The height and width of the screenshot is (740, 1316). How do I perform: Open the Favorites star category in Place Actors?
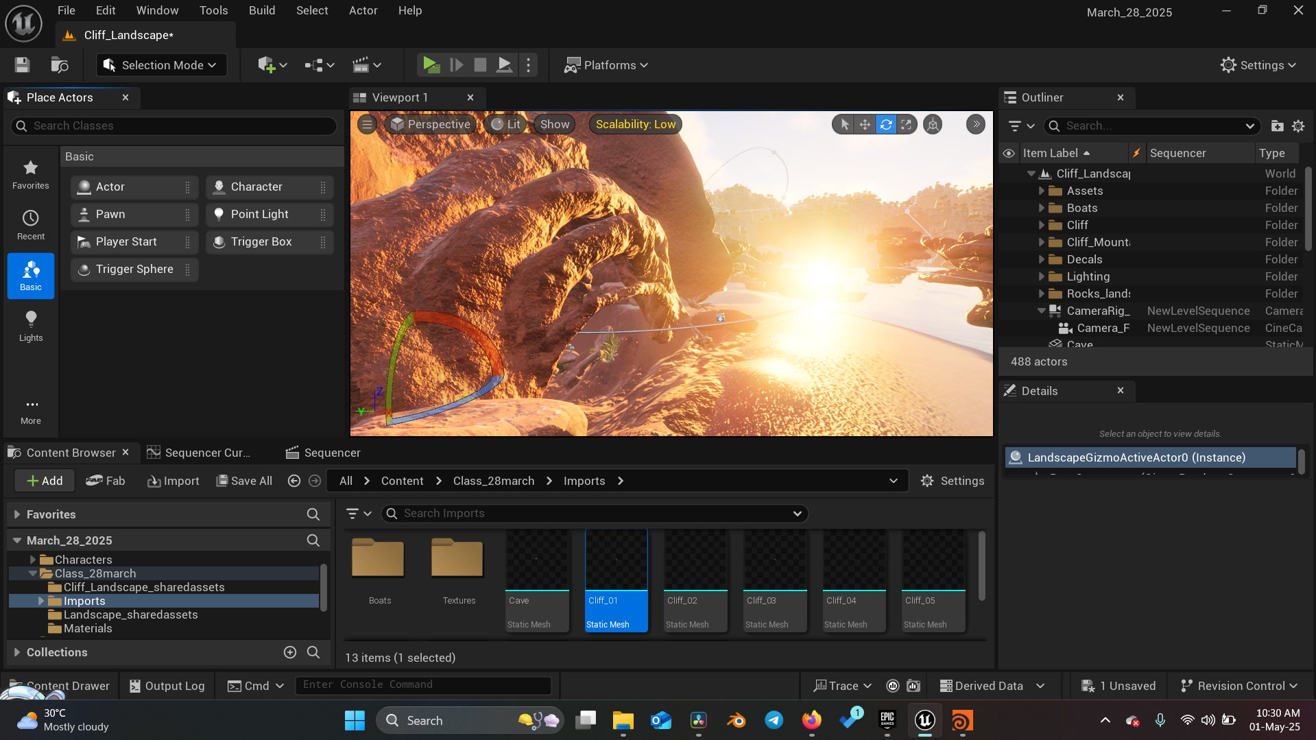click(31, 174)
